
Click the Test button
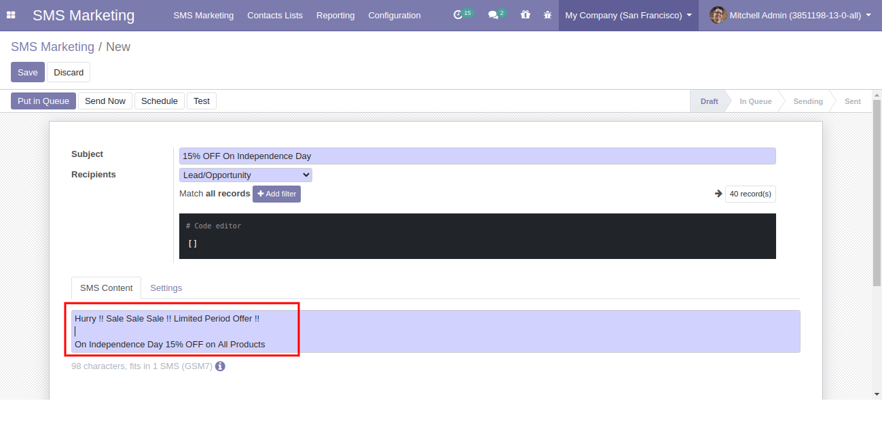(x=202, y=101)
